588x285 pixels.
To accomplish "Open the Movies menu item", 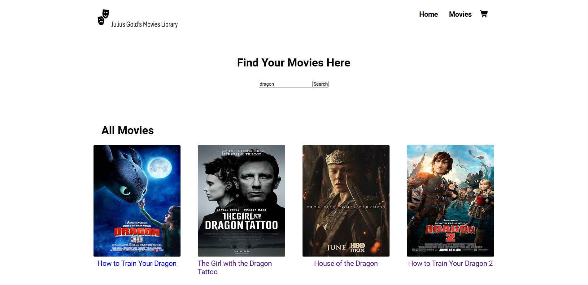I will click(460, 14).
